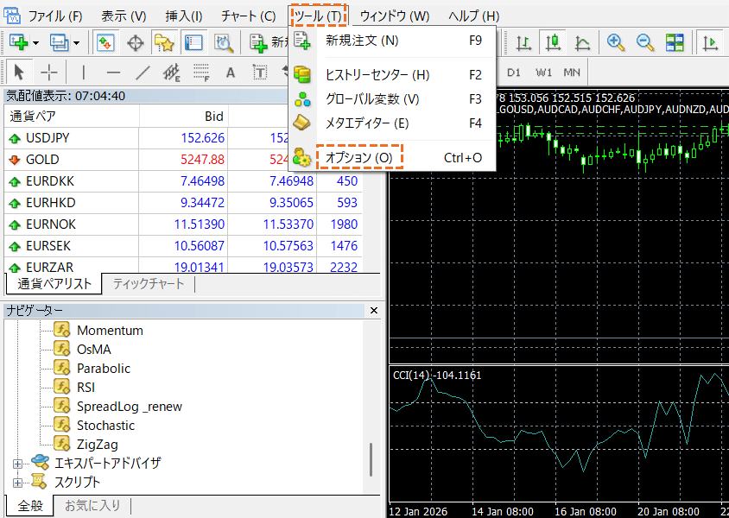The width and height of the screenshot is (729, 518).
Task: Choose オプション (O) from the tools menu
Action: (358, 158)
